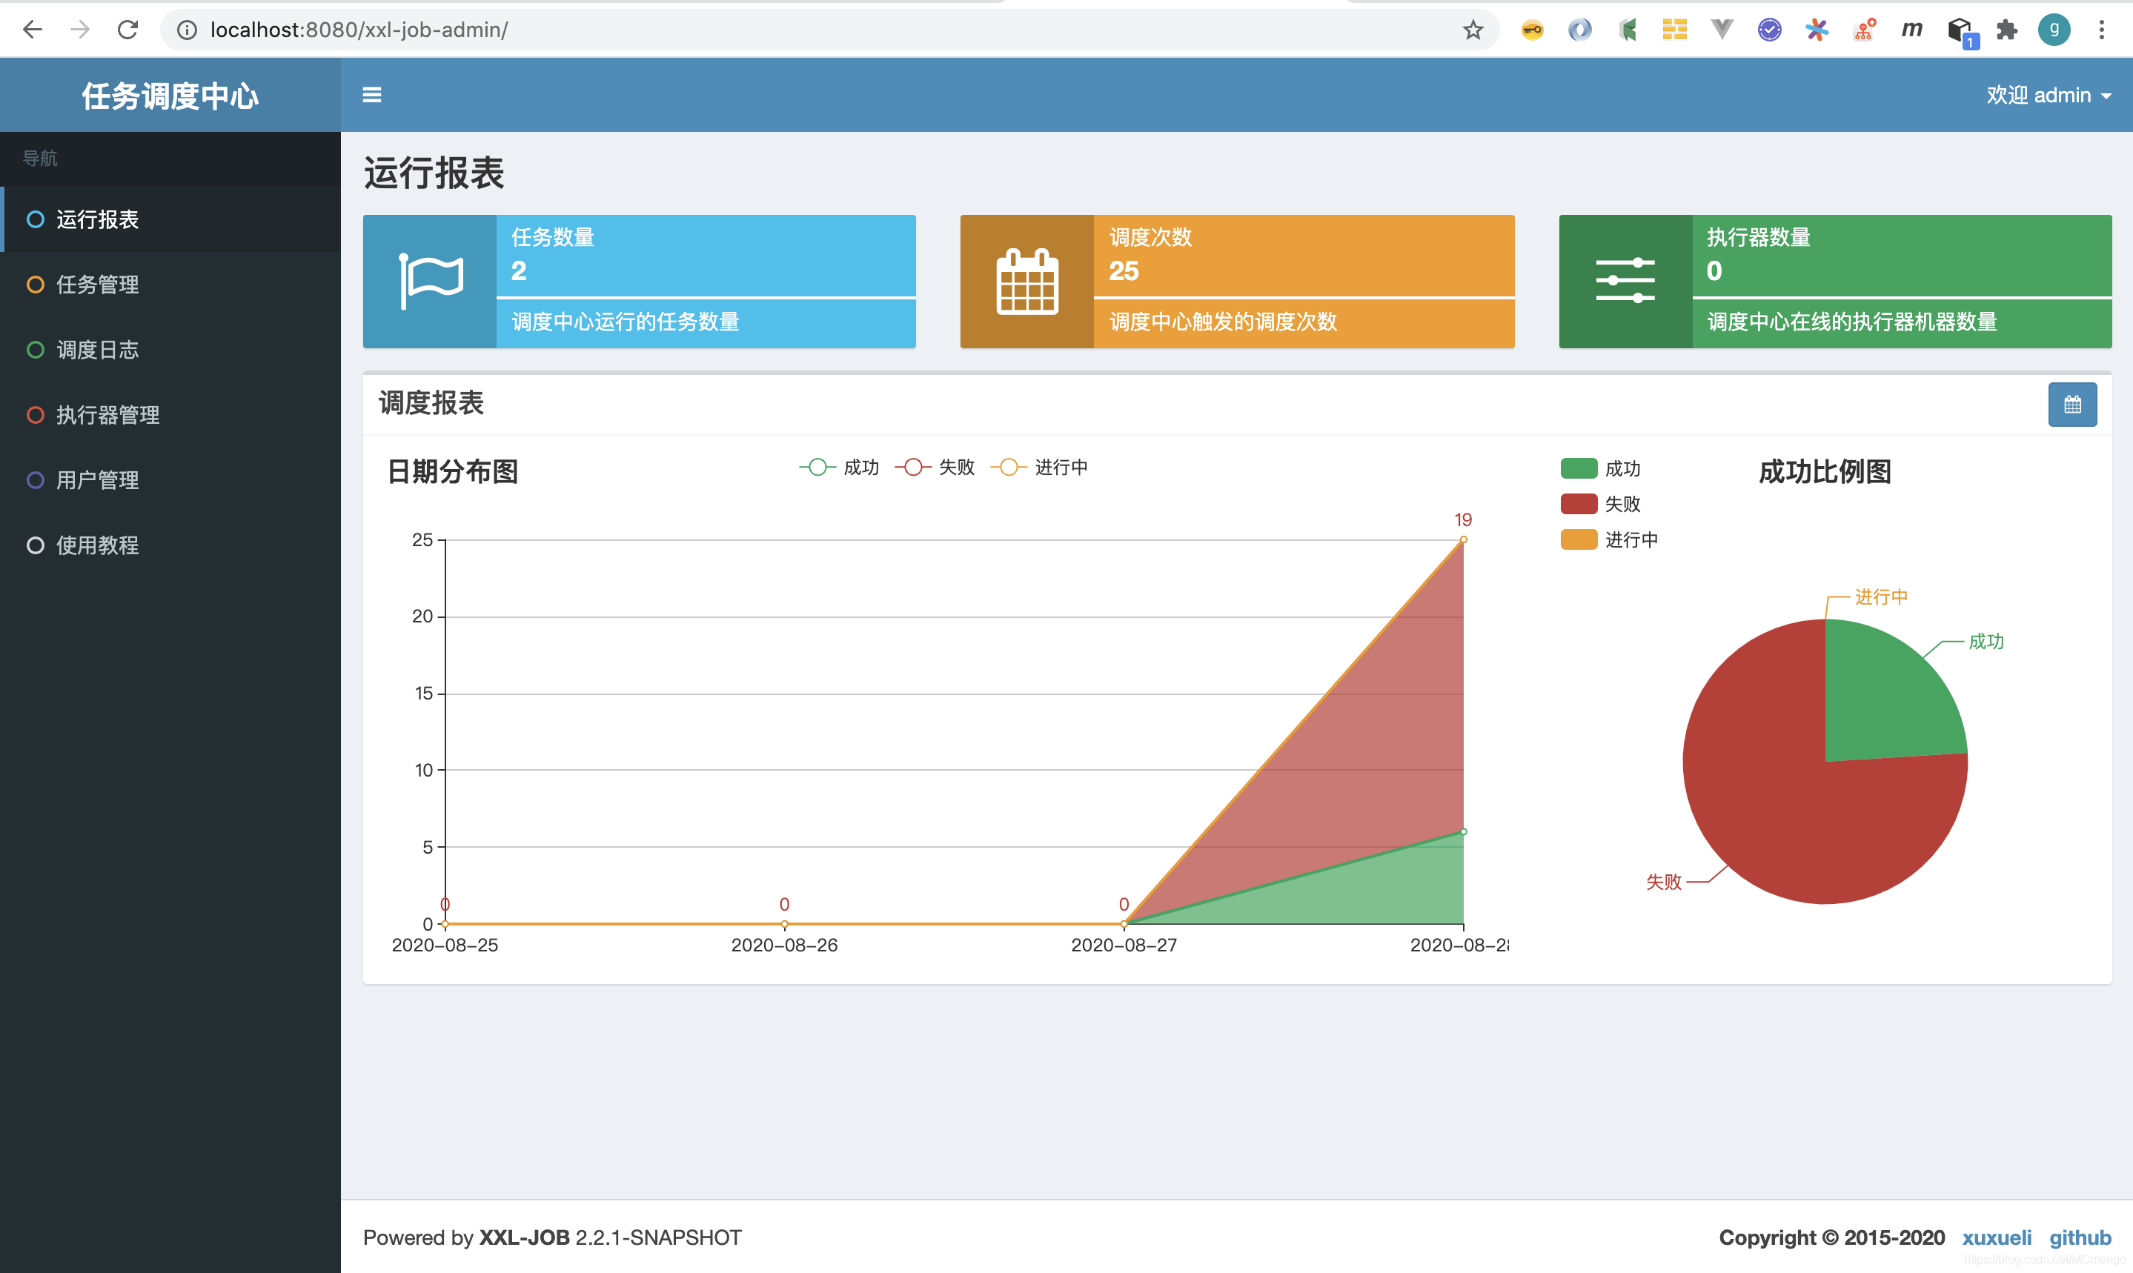
Task: Open the 欢迎 admin dropdown
Action: 2048,94
